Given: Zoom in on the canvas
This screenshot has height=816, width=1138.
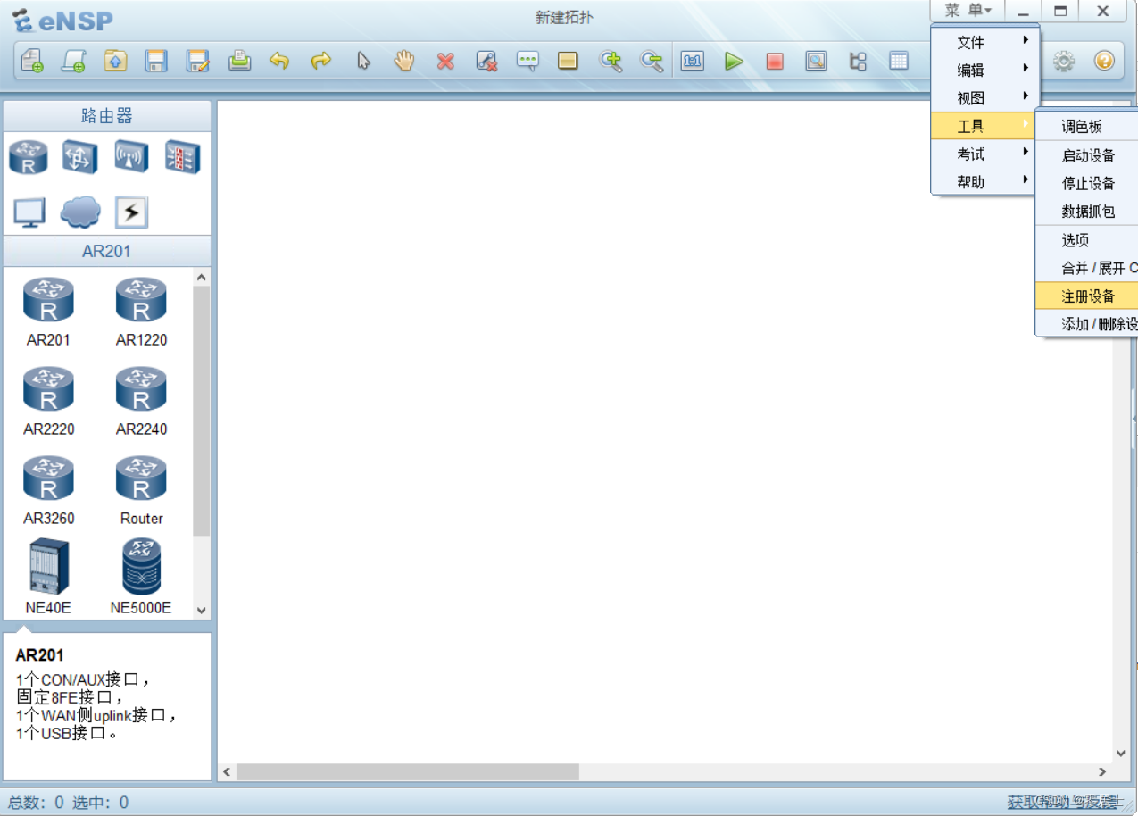Looking at the screenshot, I should [611, 61].
